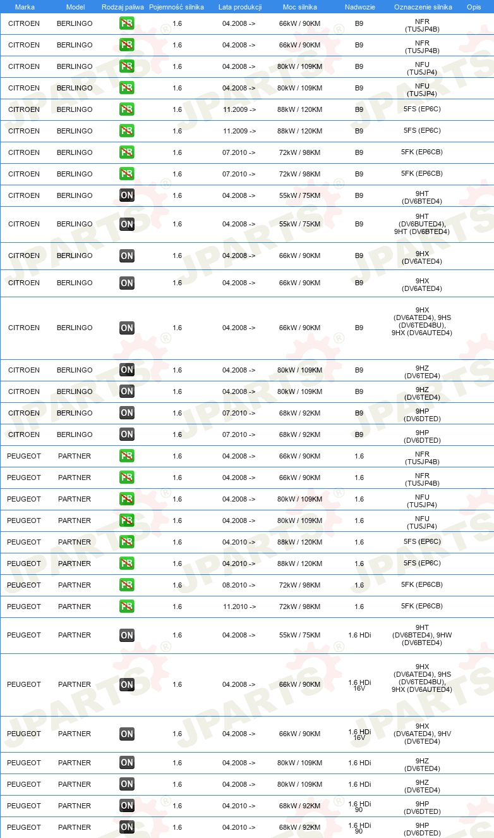494x838 pixels.
Task: Select PEUGEOT in the 9HW row
Action: tap(24, 635)
